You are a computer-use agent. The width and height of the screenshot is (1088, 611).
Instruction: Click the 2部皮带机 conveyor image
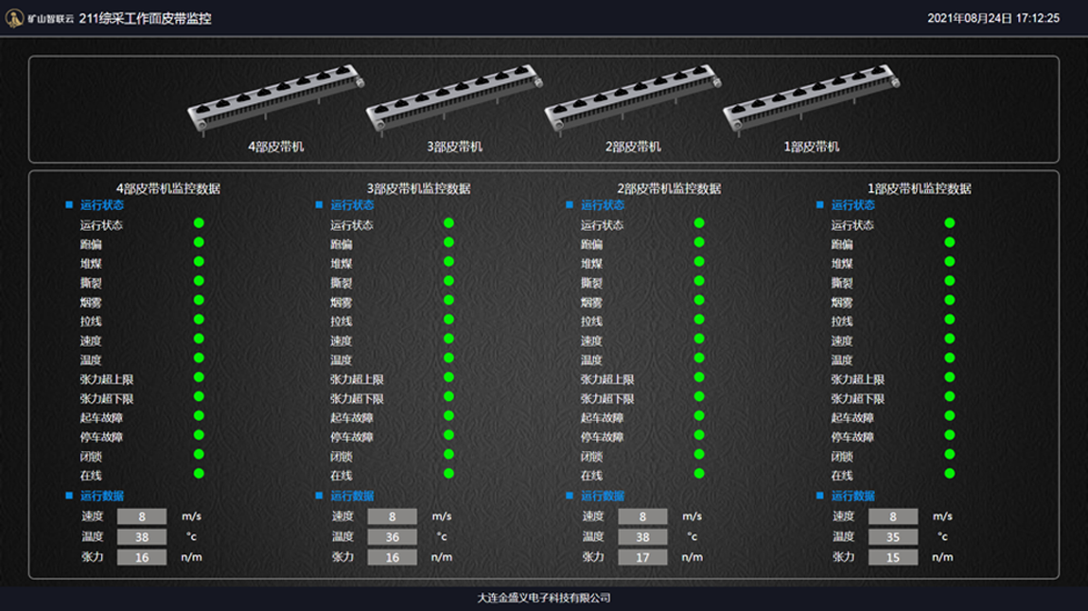[x=632, y=102]
